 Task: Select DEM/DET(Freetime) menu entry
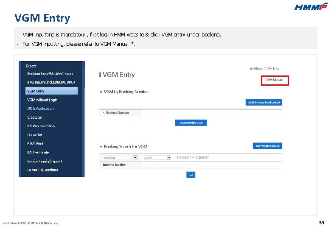[x=42, y=170]
